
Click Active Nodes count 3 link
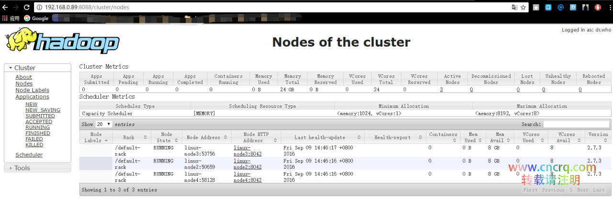(441, 89)
